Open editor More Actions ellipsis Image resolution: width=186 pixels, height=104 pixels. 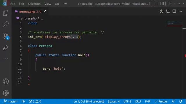[180, 11]
